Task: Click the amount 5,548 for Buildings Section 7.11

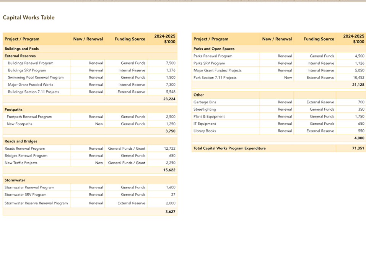Action: (x=171, y=92)
